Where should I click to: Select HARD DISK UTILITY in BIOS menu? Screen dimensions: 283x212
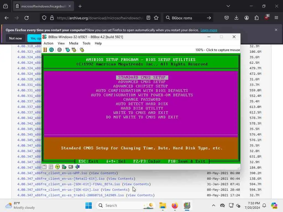pyautogui.click(x=142, y=108)
